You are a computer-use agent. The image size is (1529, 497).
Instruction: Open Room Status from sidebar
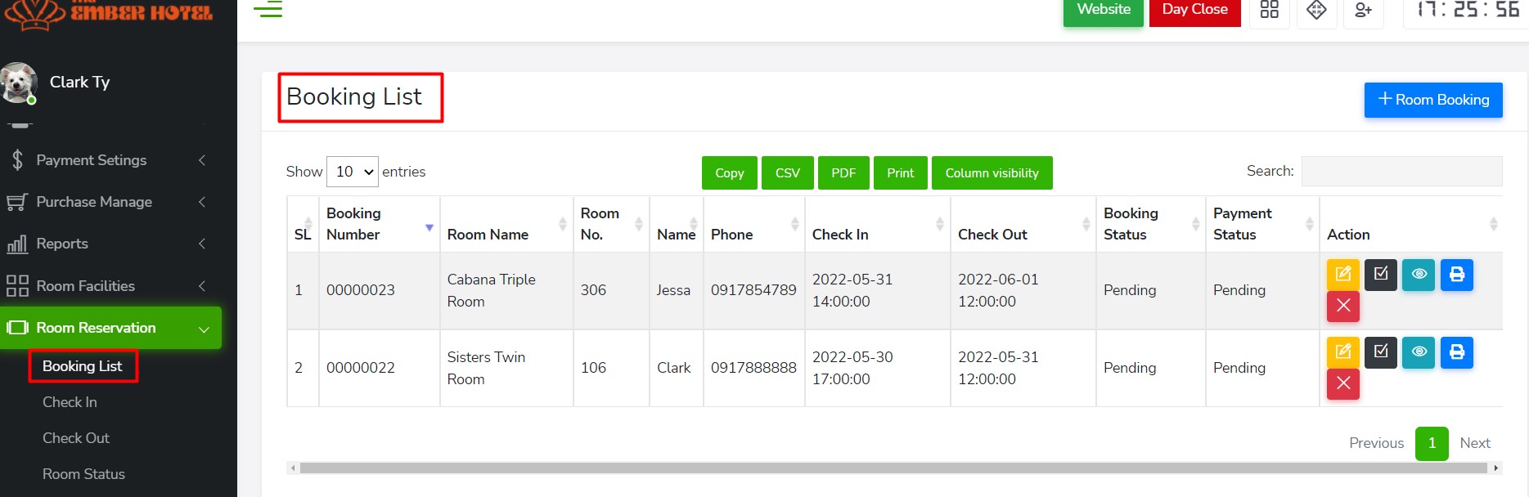(83, 474)
